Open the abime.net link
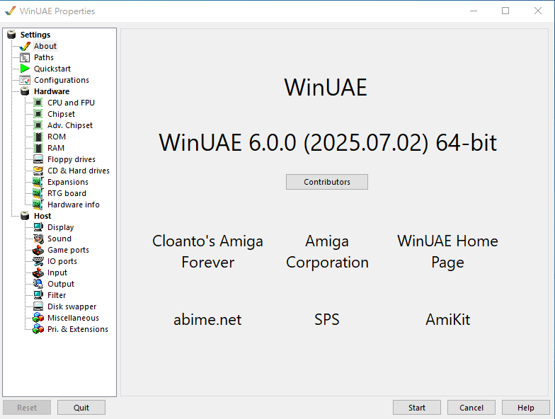The width and height of the screenshot is (555, 419). (207, 319)
